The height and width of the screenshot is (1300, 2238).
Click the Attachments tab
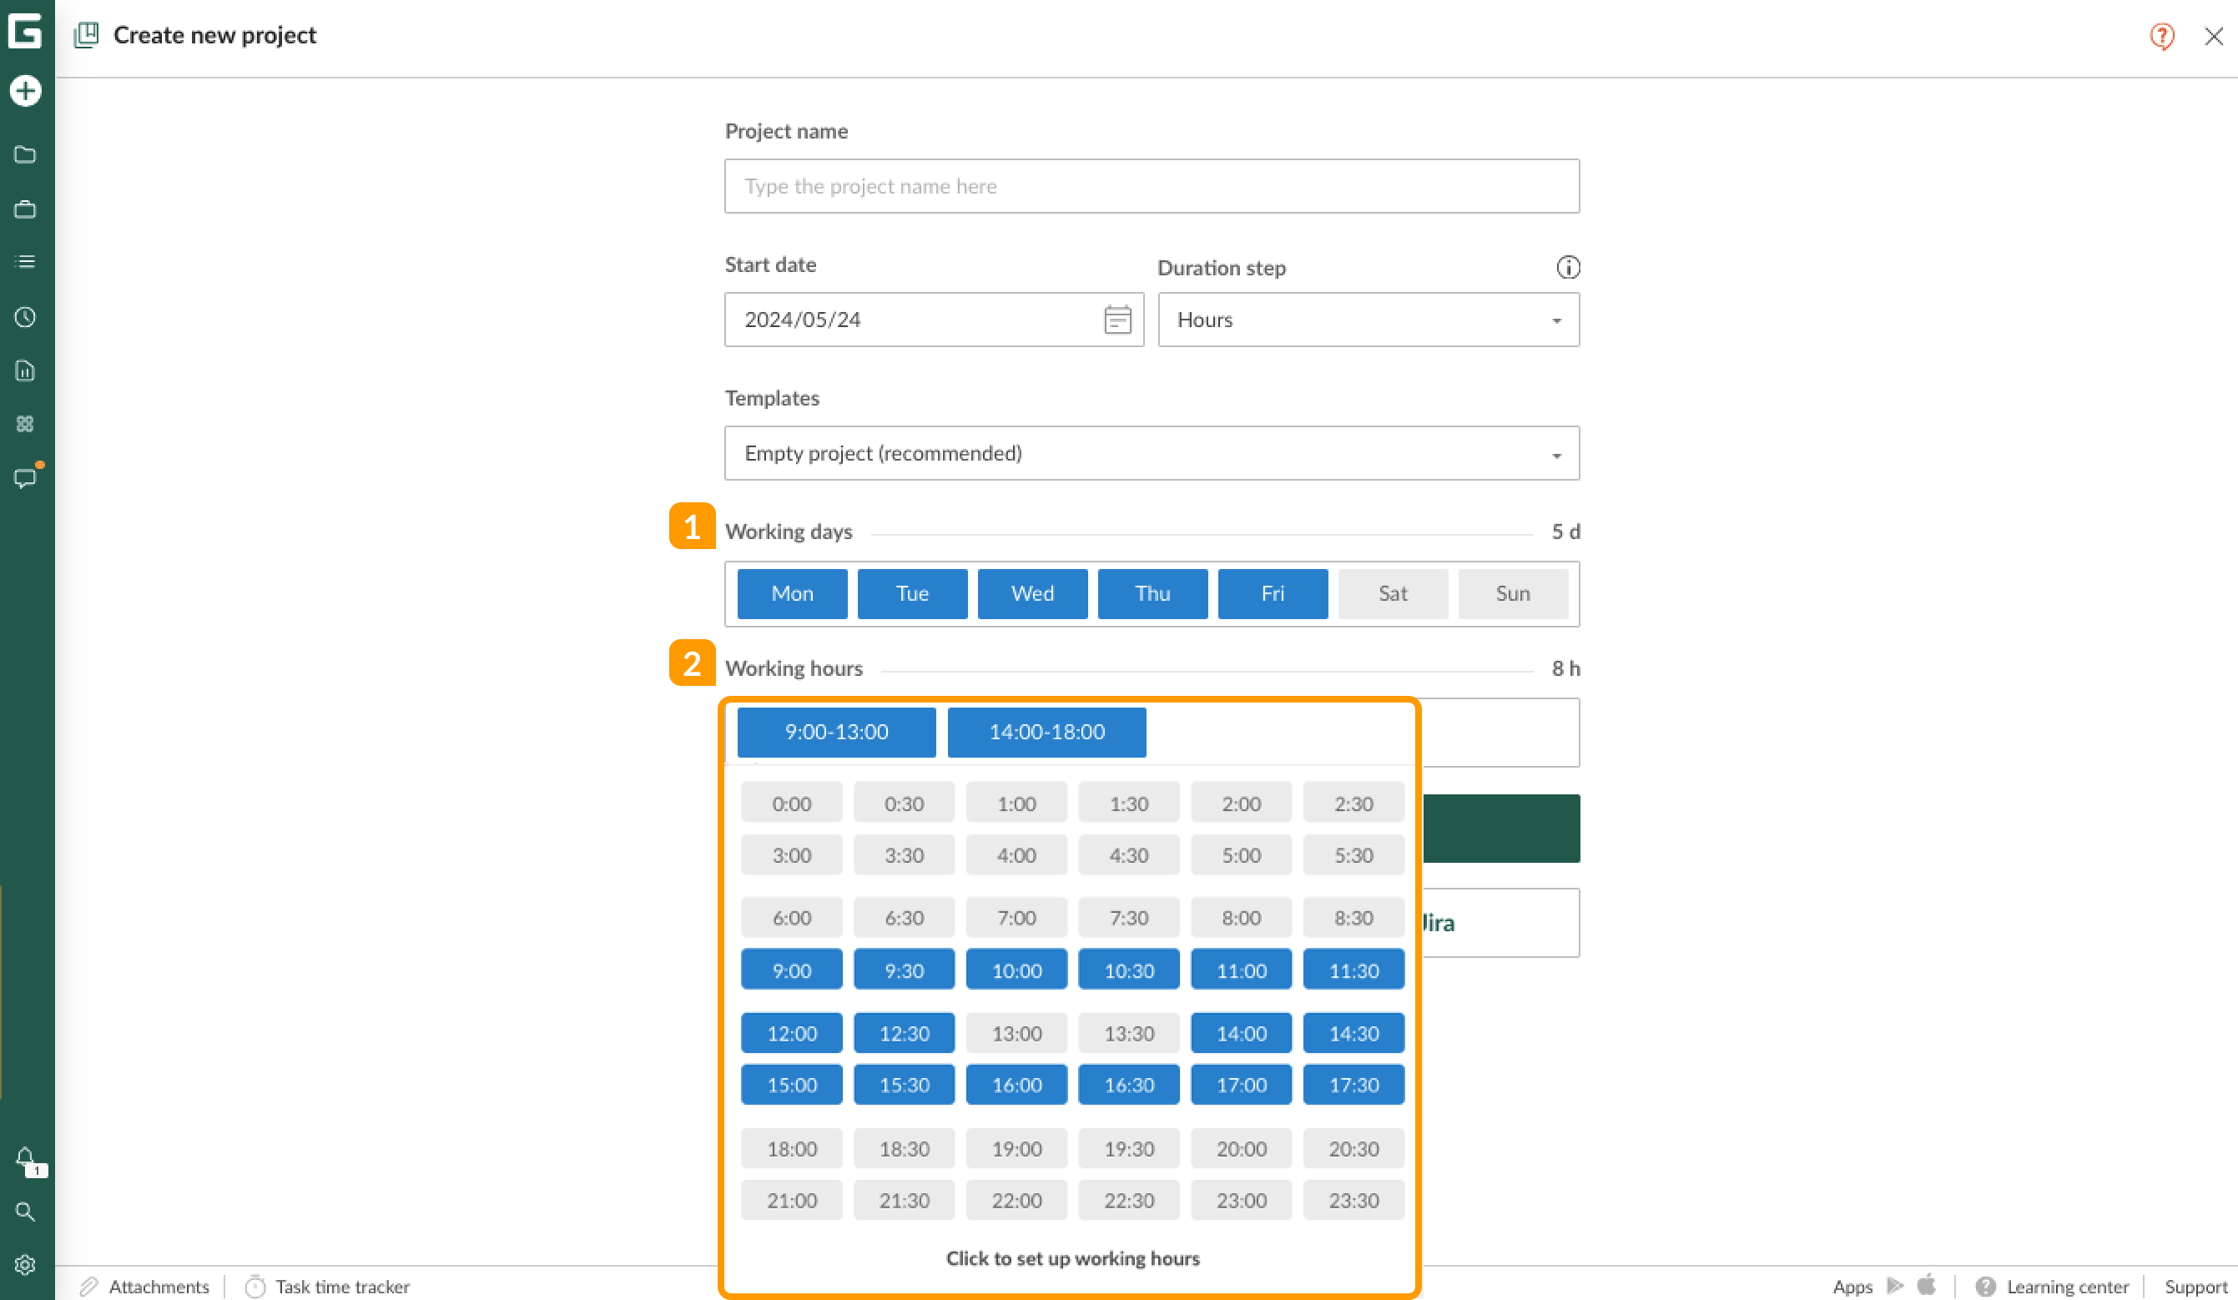pyautogui.click(x=145, y=1286)
